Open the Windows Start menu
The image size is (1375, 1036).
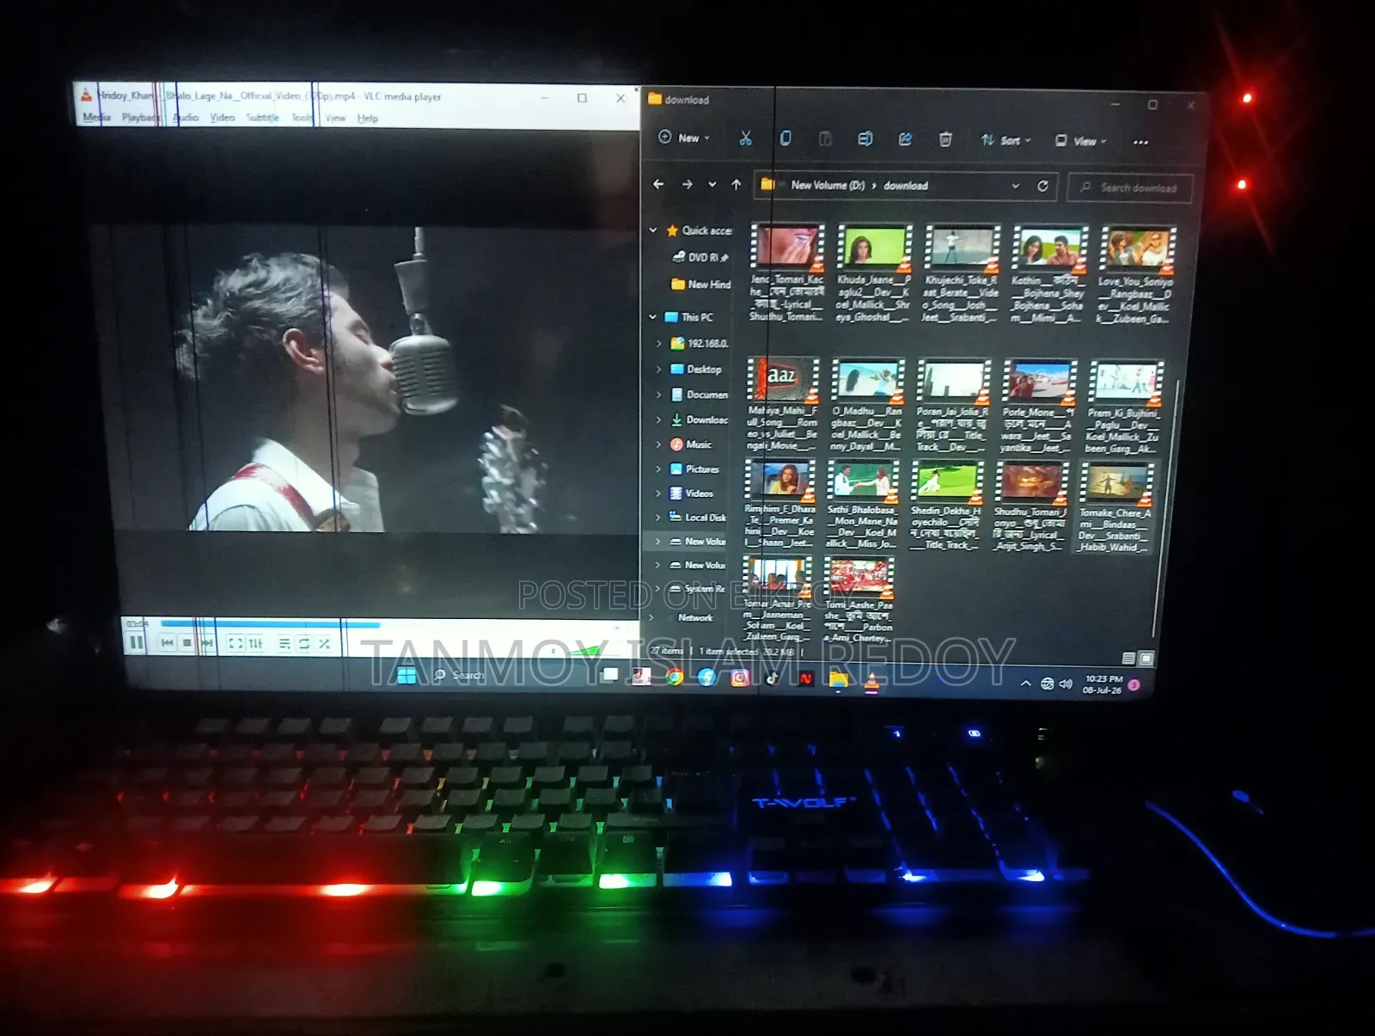pos(406,676)
